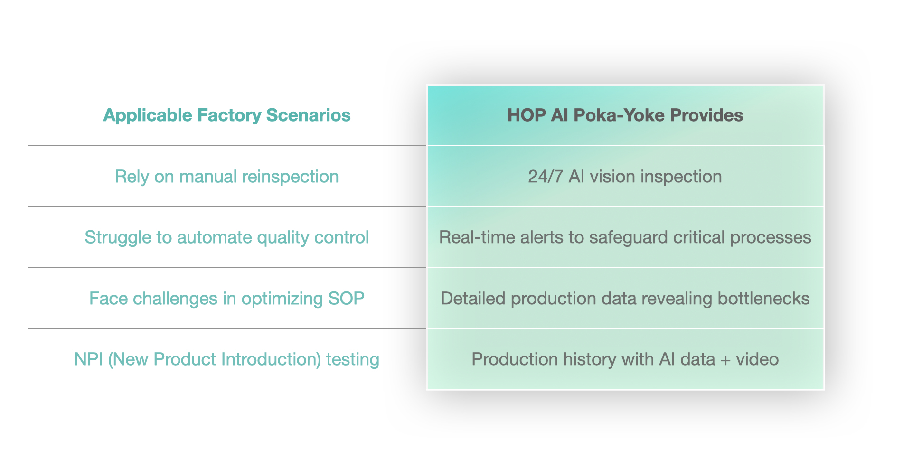Click Detailed production data revealing bottlenecks cell

click(x=625, y=298)
